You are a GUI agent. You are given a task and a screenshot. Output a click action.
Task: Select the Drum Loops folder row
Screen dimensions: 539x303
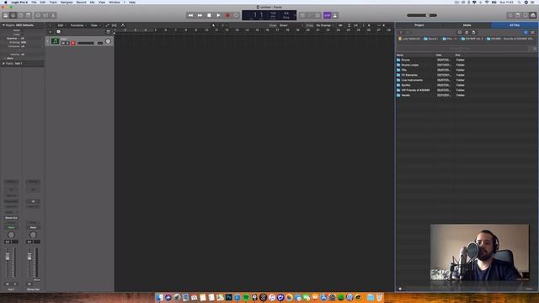point(467,65)
